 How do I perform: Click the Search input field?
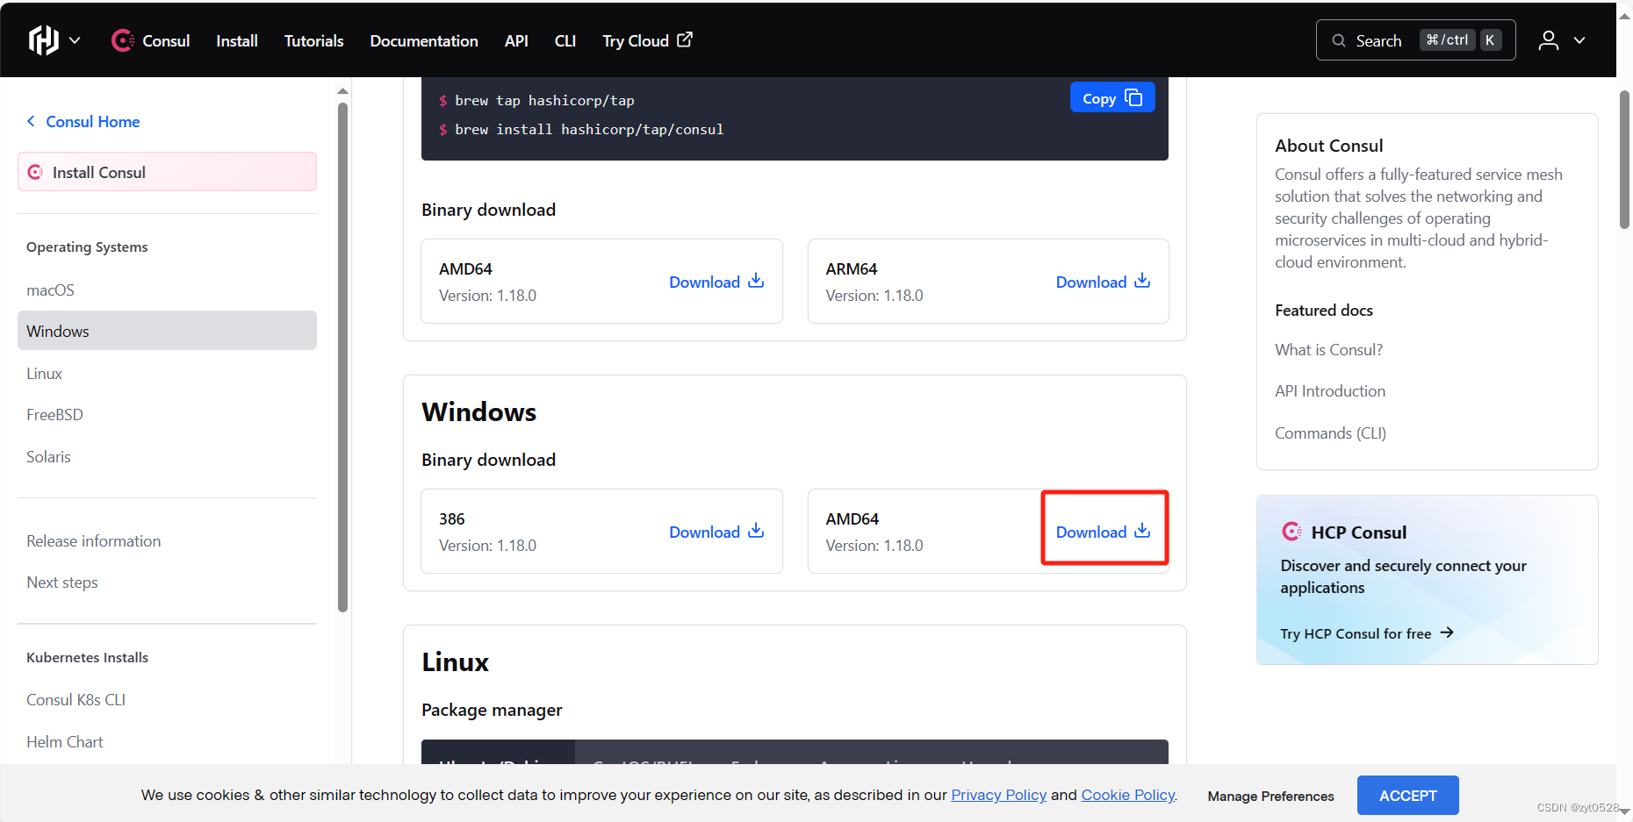click(x=1415, y=40)
